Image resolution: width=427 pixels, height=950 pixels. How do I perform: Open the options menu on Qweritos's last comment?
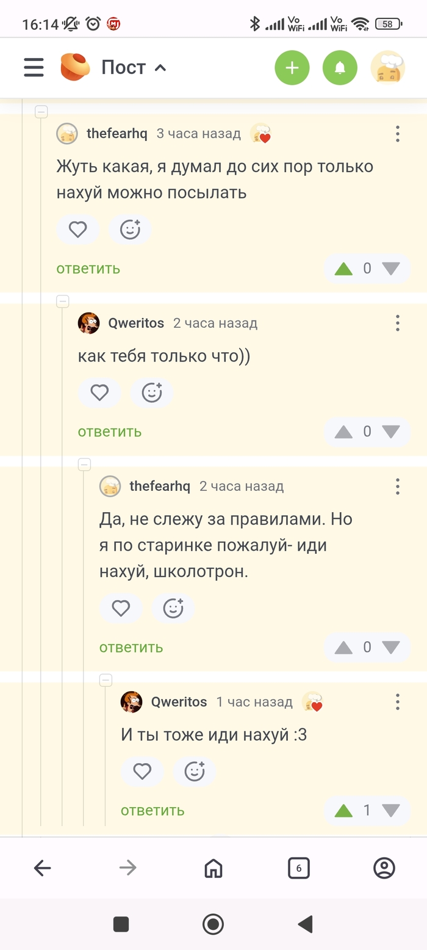397,702
